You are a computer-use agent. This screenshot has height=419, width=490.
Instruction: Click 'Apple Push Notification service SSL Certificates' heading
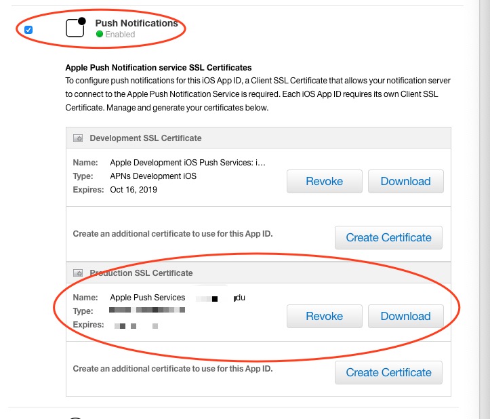point(159,68)
